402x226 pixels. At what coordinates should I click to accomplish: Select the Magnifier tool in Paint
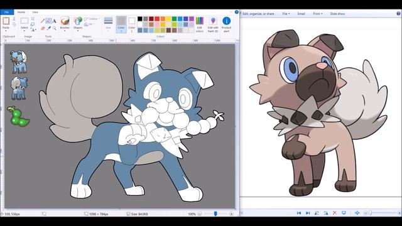click(54, 28)
